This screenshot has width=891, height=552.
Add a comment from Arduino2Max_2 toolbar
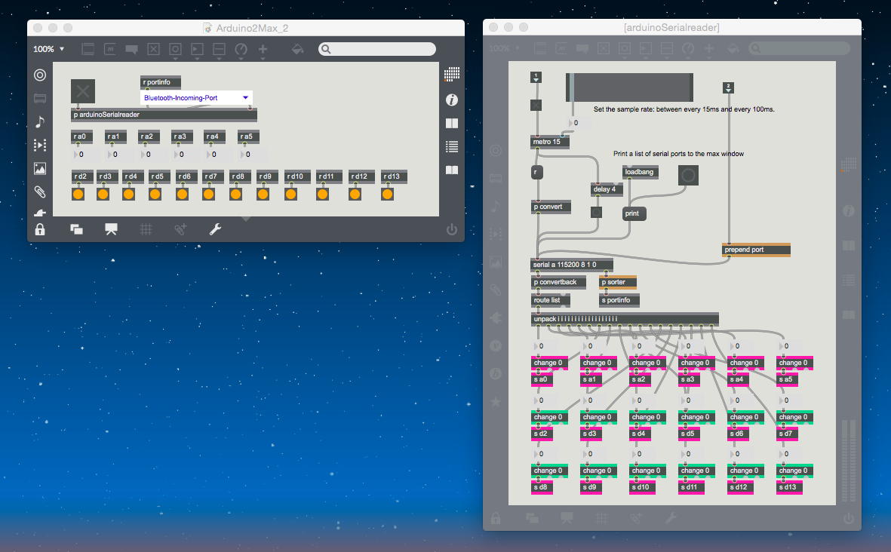coord(132,50)
